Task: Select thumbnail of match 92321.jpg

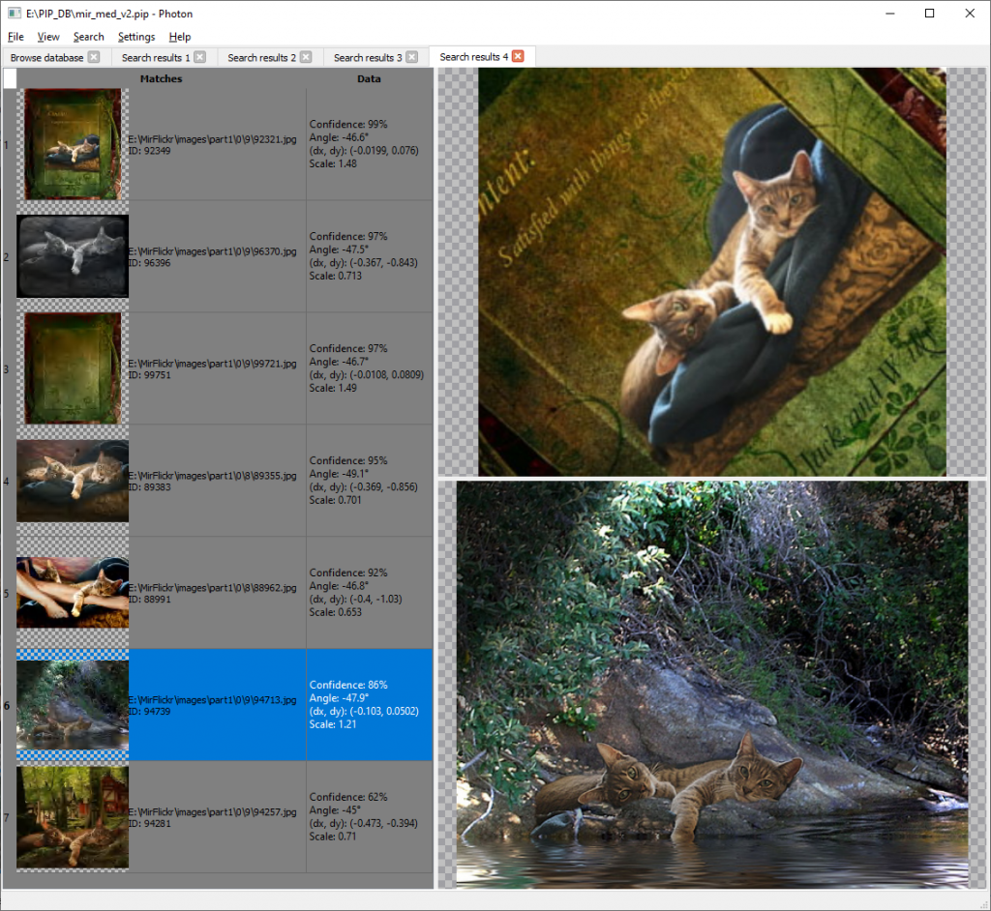Action: coord(73,144)
